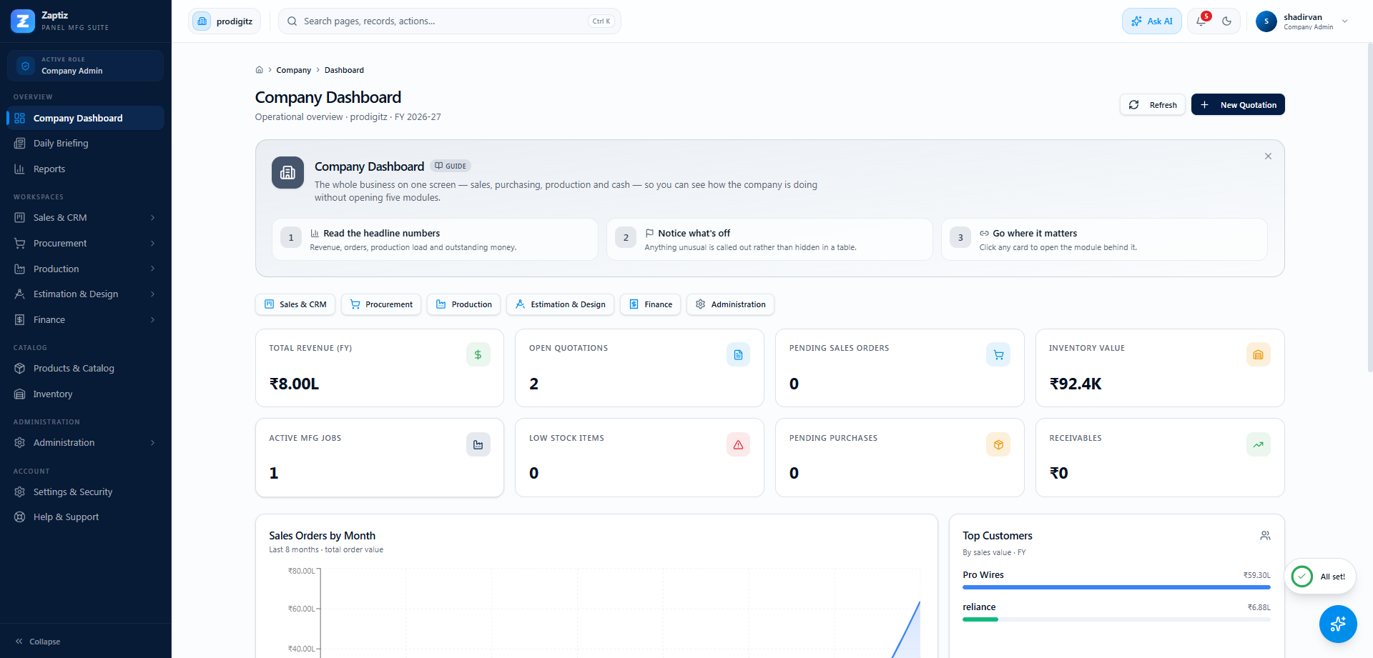The width and height of the screenshot is (1373, 658).
Task: Open Settings & Security in sidebar
Action: click(85, 492)
